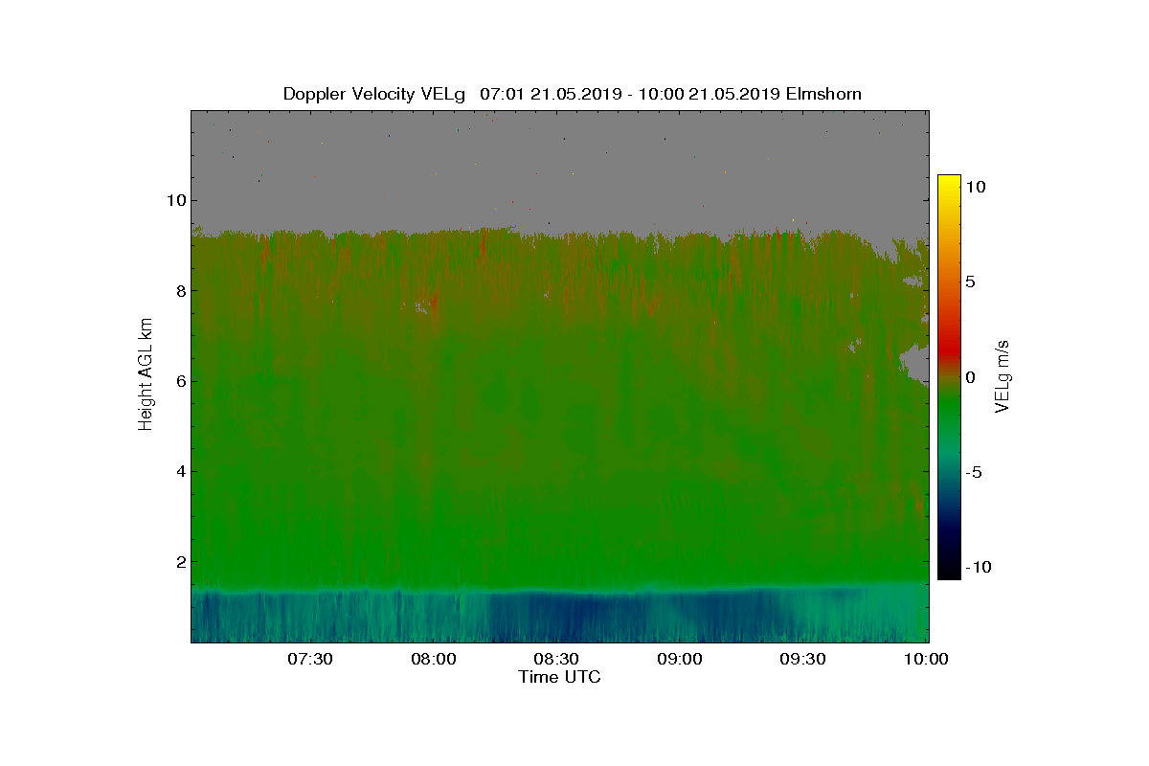Click the small gray gap near 08:00 at 7.7 km
This screenshot has height=766, width=1149.
pyautogui.click(x=420, y=307)
